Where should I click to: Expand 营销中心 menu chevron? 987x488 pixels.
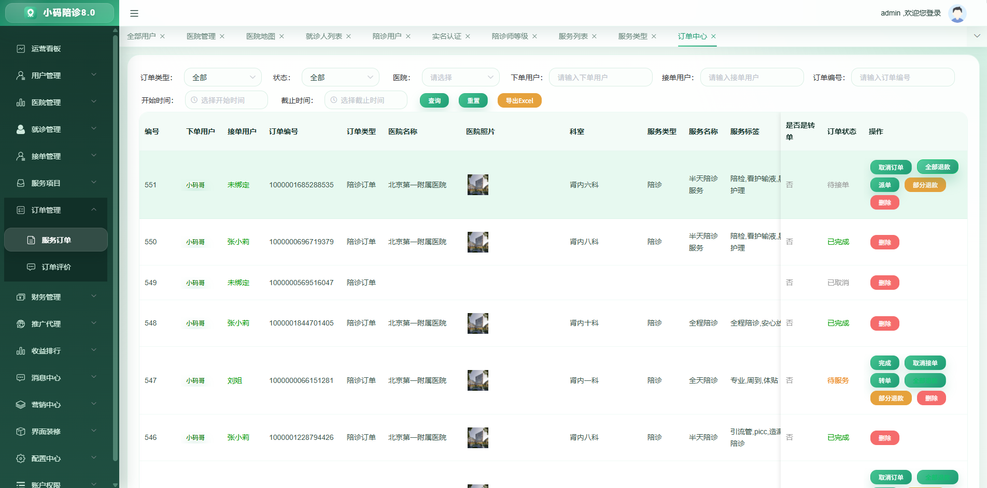[x=94, y=404]
